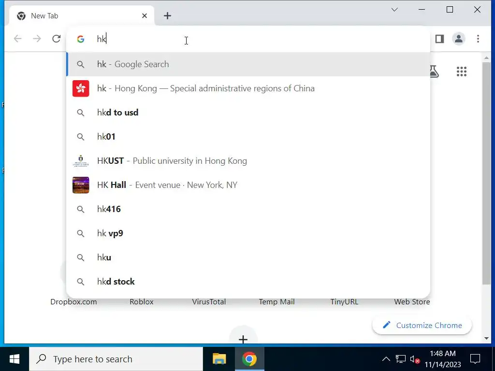Show hidden system tray icons
Screen dimensions: 495x371
(386, 359)
